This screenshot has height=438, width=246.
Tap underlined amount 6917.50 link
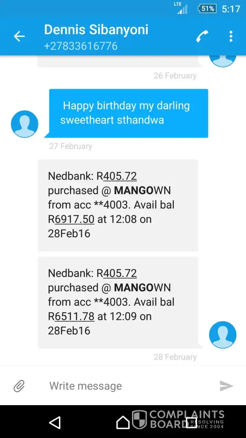click(74, 219)
